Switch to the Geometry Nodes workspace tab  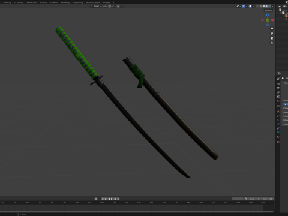pyautogui.click(x=93, y=2)
